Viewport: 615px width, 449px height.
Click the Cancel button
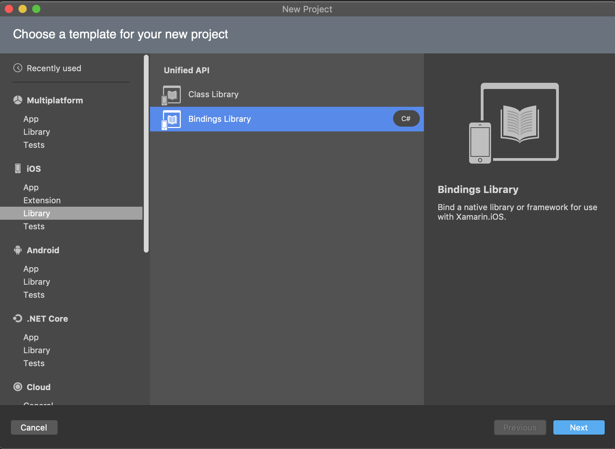34,427
